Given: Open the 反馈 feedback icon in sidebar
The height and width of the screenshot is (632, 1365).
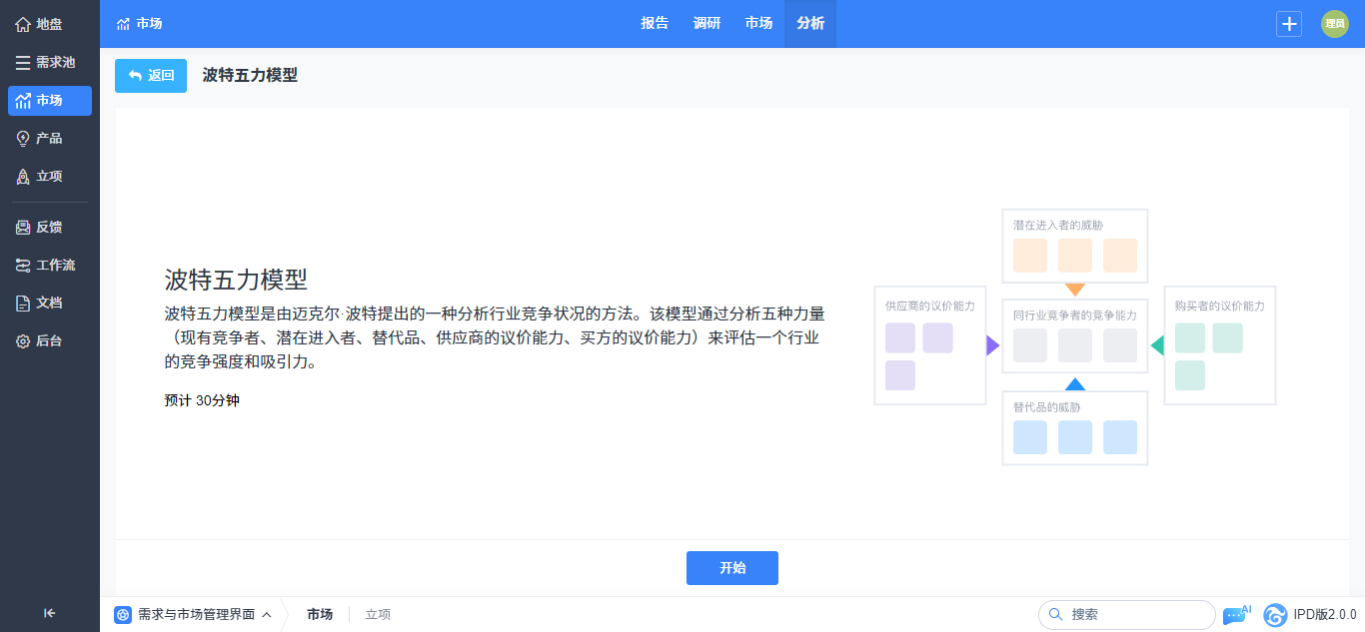Looking at the screenshot, I should tap(23, 228).
